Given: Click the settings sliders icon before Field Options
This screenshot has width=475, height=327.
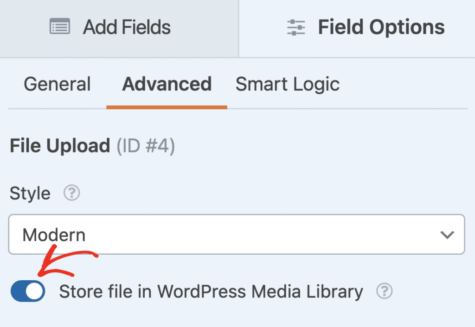Looking at the screenshot, I should click(296, 27).
